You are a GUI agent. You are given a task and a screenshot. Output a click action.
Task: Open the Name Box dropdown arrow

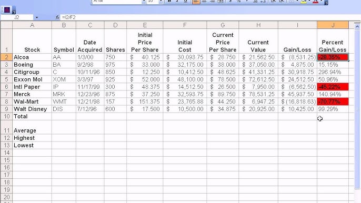(37, 17)
